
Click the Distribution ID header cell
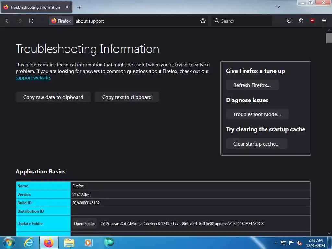coord(43,211)
